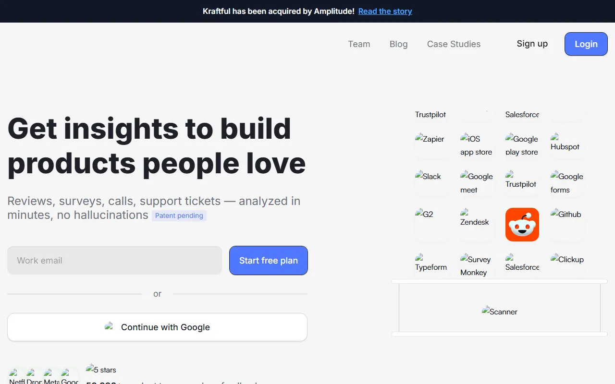Click the G2 integration tile

pos(431,224)
